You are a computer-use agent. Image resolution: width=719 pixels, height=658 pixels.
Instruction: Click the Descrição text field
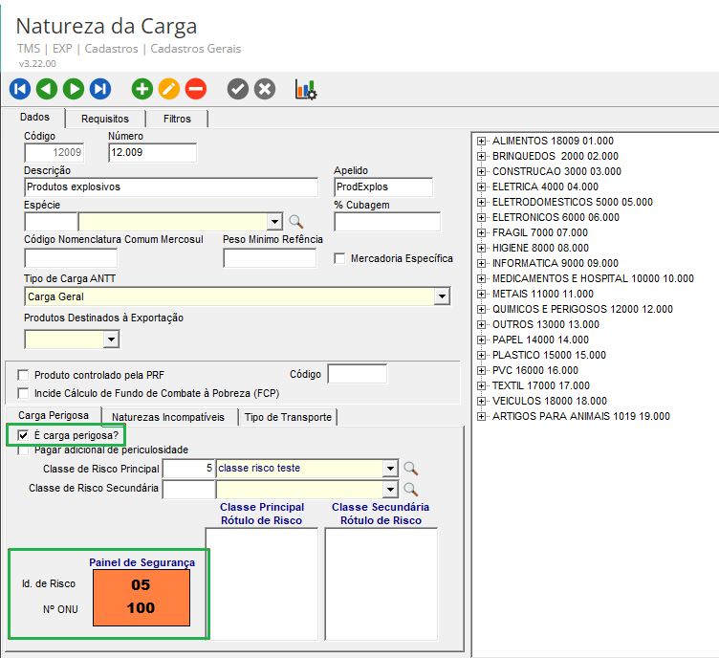coord(174,186)
